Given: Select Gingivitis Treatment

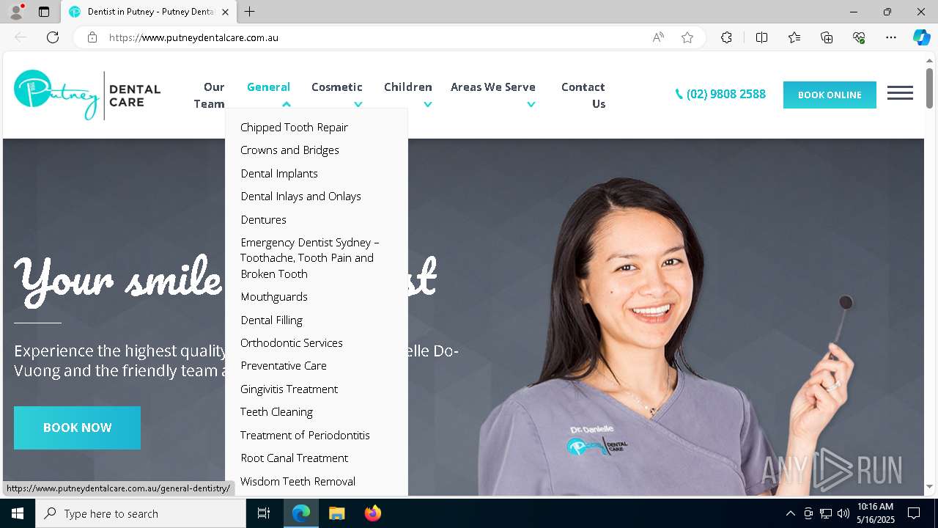Looking at the screenshot, I should [x=289, y=389].
